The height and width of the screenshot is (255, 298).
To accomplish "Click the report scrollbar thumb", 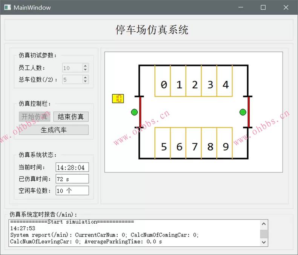I will 264,234.
